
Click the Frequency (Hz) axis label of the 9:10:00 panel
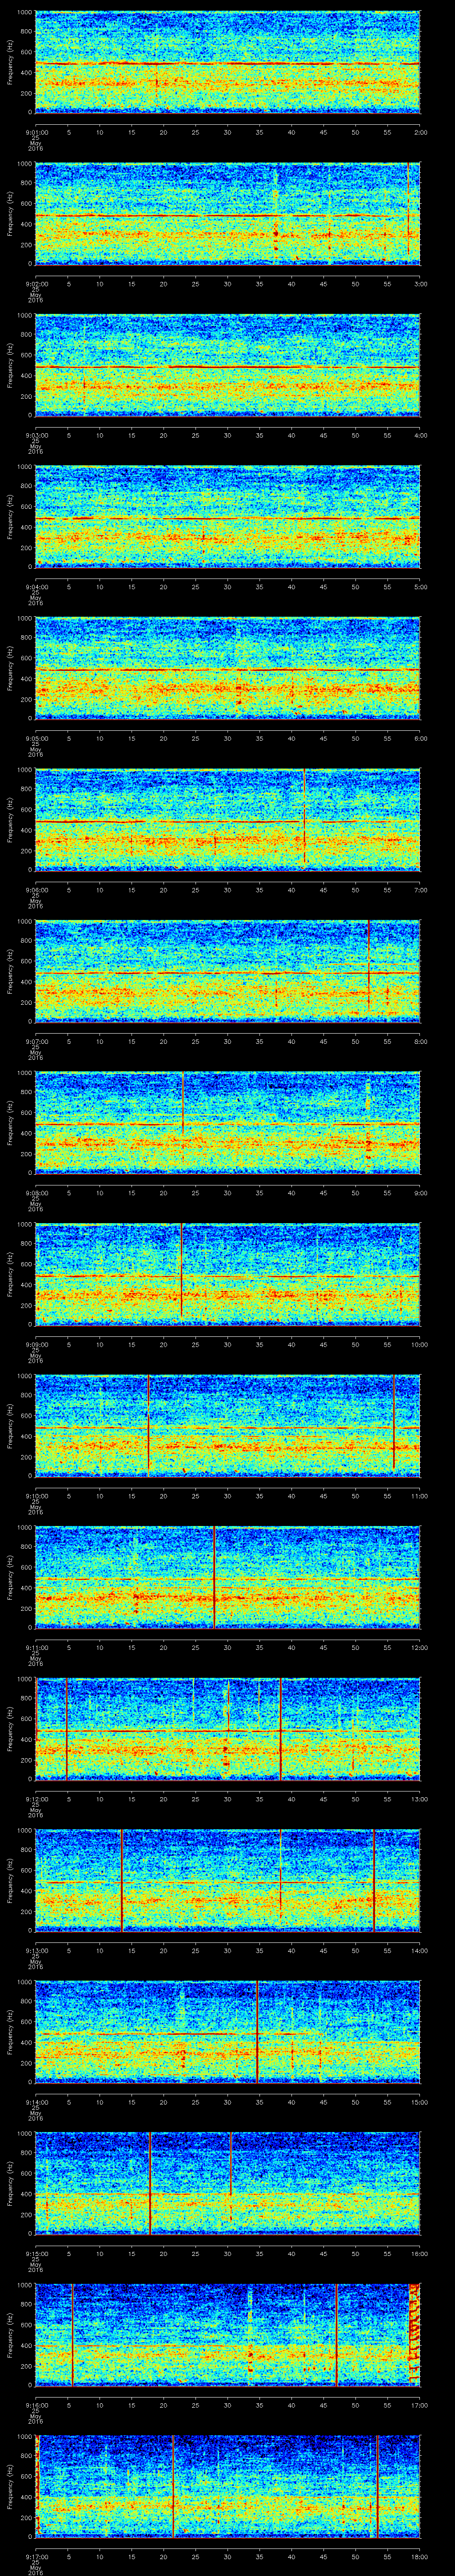pyautogui.click(x=10, y=1426)
